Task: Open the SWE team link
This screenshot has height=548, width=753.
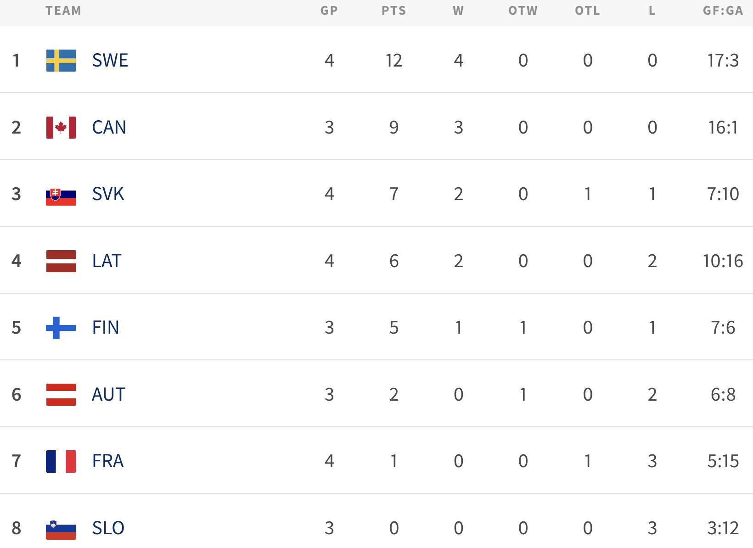Action: [x=110, y=61]
